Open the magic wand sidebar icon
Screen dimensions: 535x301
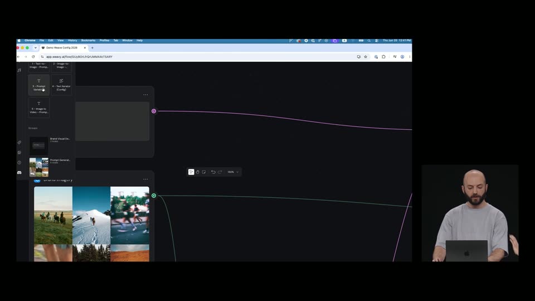(x=20, y=142)
